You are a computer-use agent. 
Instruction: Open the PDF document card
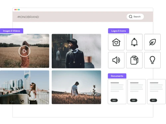137,92
